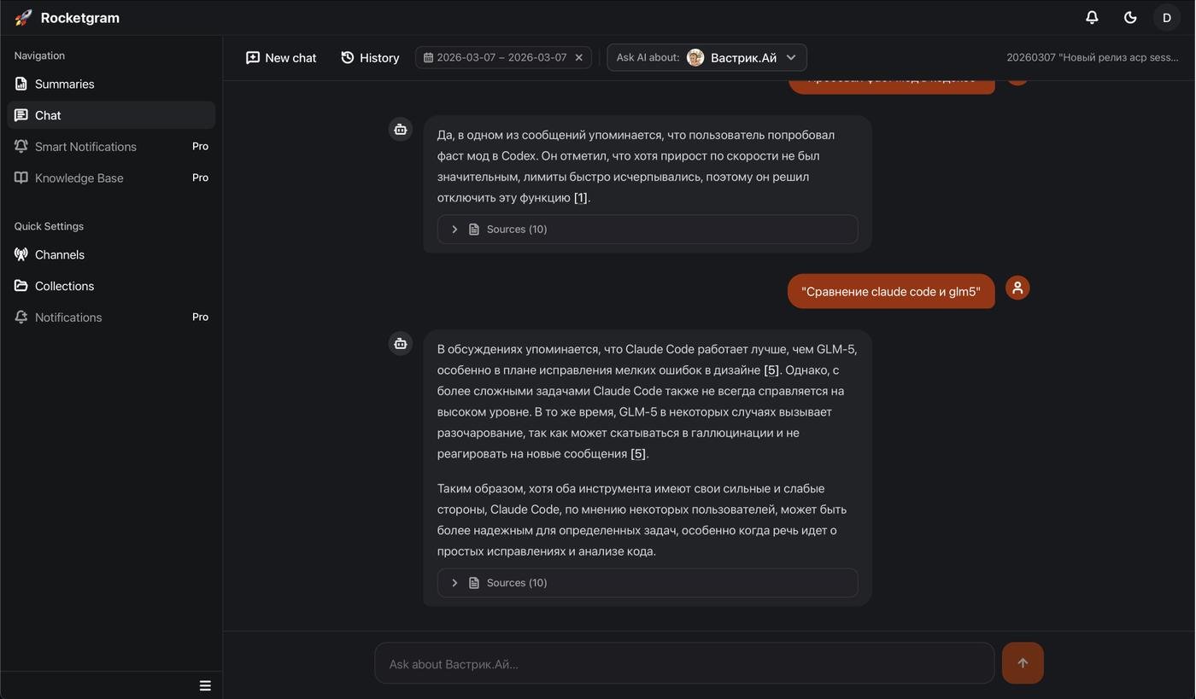
Task: Toggle dark mode with the moon icon
Action: point(1129,17)
